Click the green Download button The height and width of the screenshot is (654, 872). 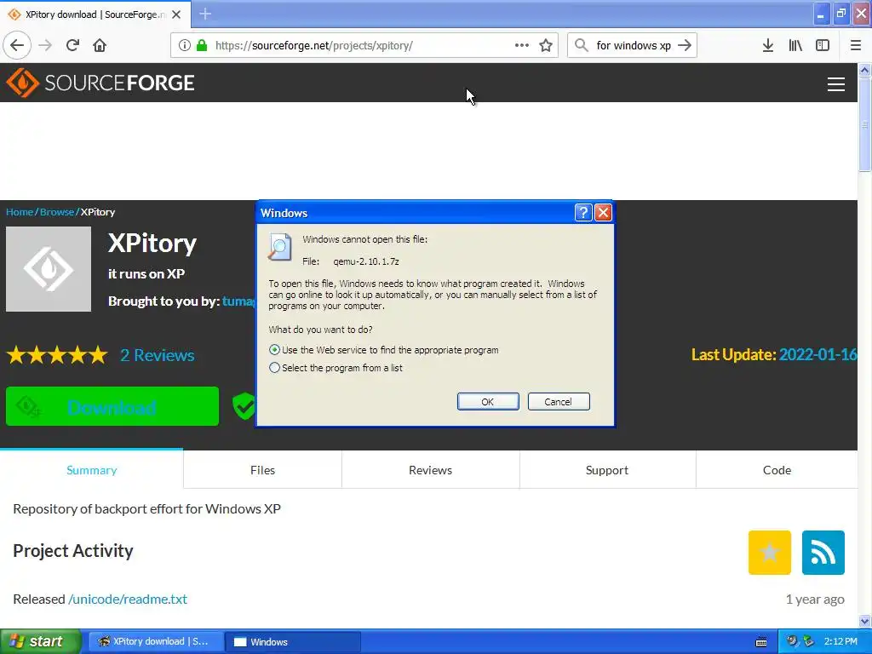click(112, 406)
